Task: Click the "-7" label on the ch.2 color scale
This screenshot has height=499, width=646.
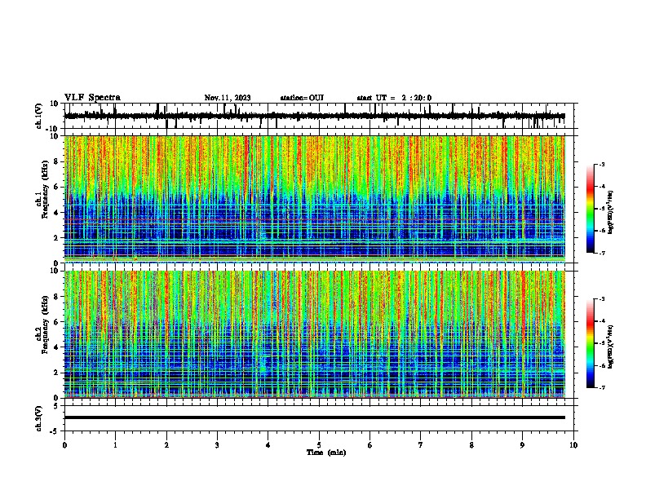Action: tap(602, 388)
